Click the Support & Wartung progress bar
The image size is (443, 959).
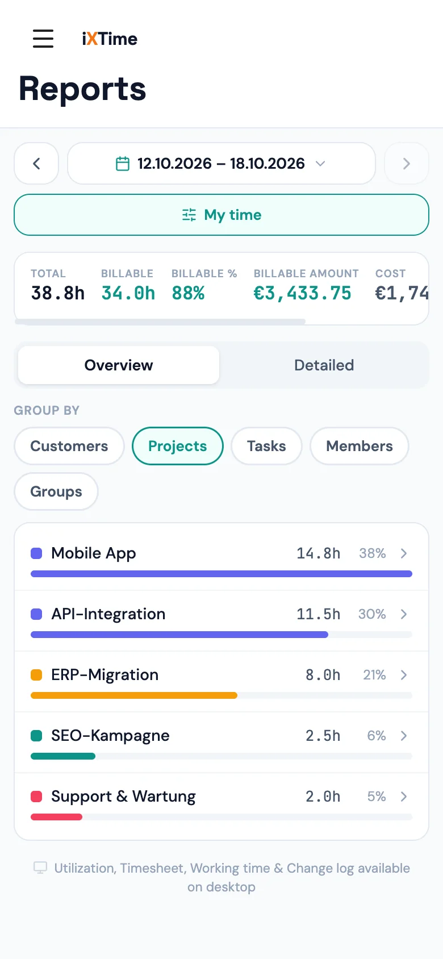221,817
